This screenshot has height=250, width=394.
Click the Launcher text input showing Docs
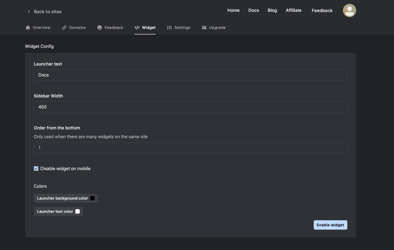(190, 75)
